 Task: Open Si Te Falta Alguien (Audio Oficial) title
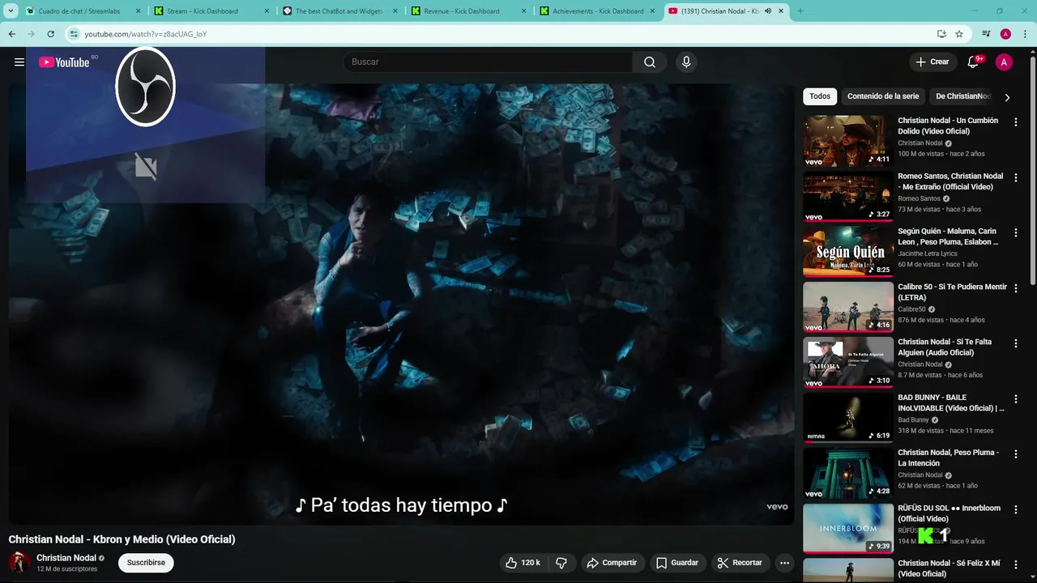(945, 347)
